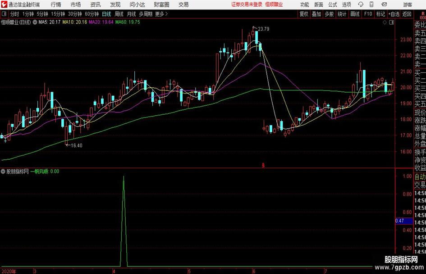Viewport: 426px width, 274px height.
Task: Open the 交易 menu
Action: (x=183, y=4)
